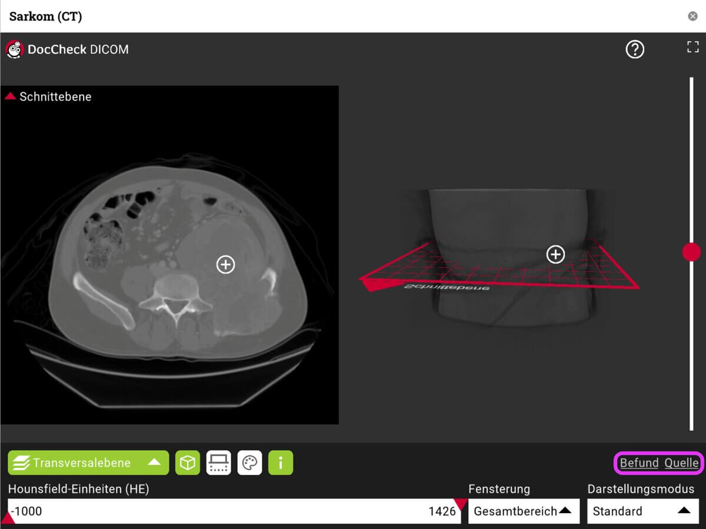This screenshot has height=529, width=706.
Task: Toggle the info panel with the i button
Action: (x=281, y=463)
